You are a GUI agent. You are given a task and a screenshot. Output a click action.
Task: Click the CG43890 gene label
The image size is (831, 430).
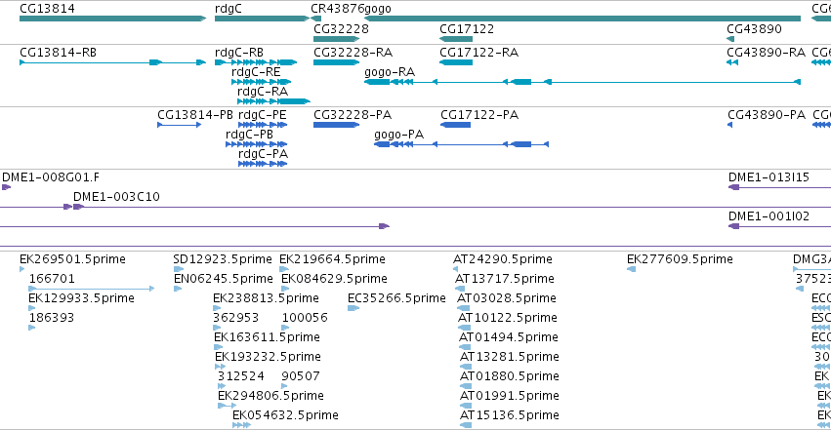pos(754,28)
